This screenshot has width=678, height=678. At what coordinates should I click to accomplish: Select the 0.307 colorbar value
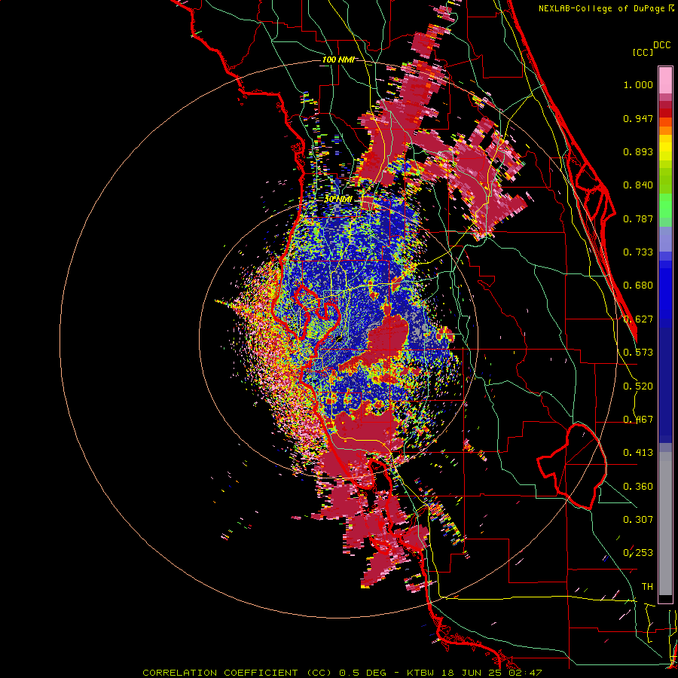coord(638,520)
